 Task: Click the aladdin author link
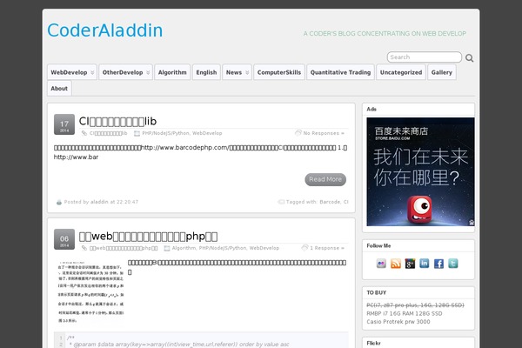(x=99, y=202)
